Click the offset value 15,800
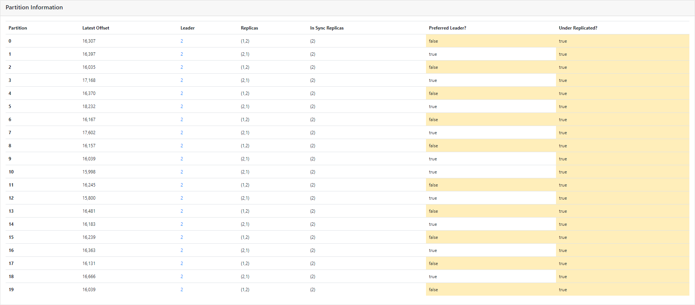 [x=89, y=198]
